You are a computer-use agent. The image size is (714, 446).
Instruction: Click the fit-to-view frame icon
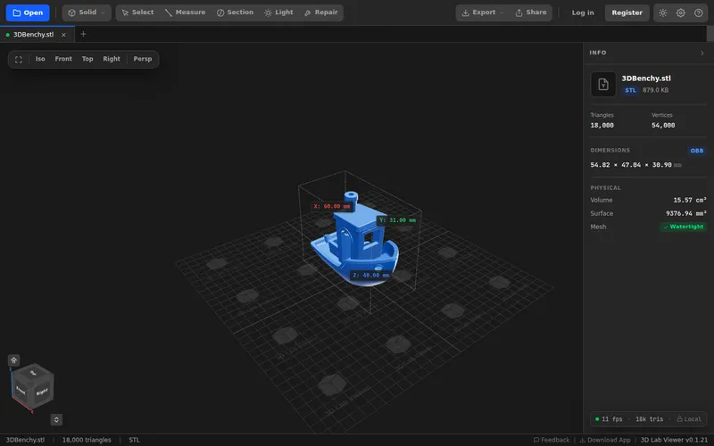[19, 59]
